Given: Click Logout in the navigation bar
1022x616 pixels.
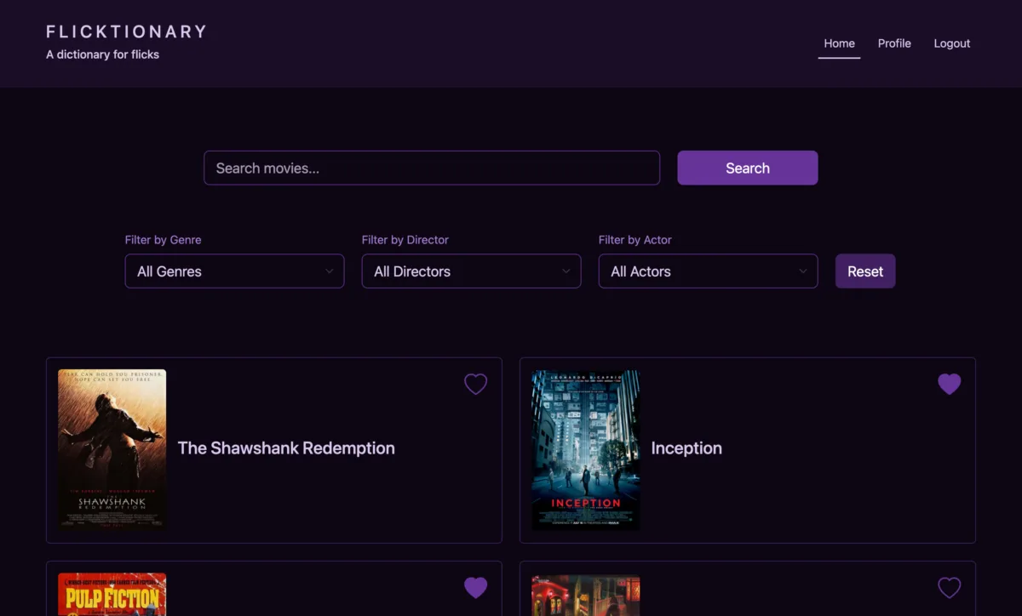Looking at the screenshot, I should pos(951,43).
